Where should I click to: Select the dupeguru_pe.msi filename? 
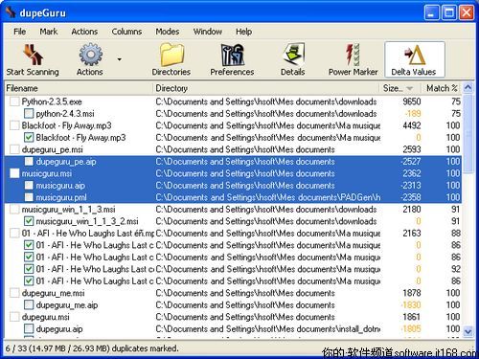point(53,149)
